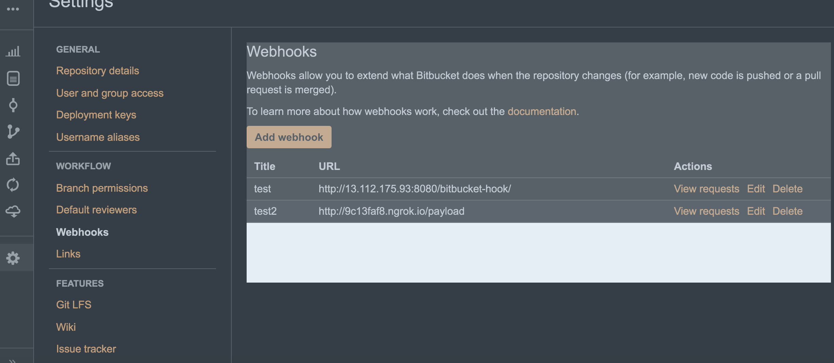Select Branch permissions in Workflow section
The image size is (834, 363).
coord(102,188)
